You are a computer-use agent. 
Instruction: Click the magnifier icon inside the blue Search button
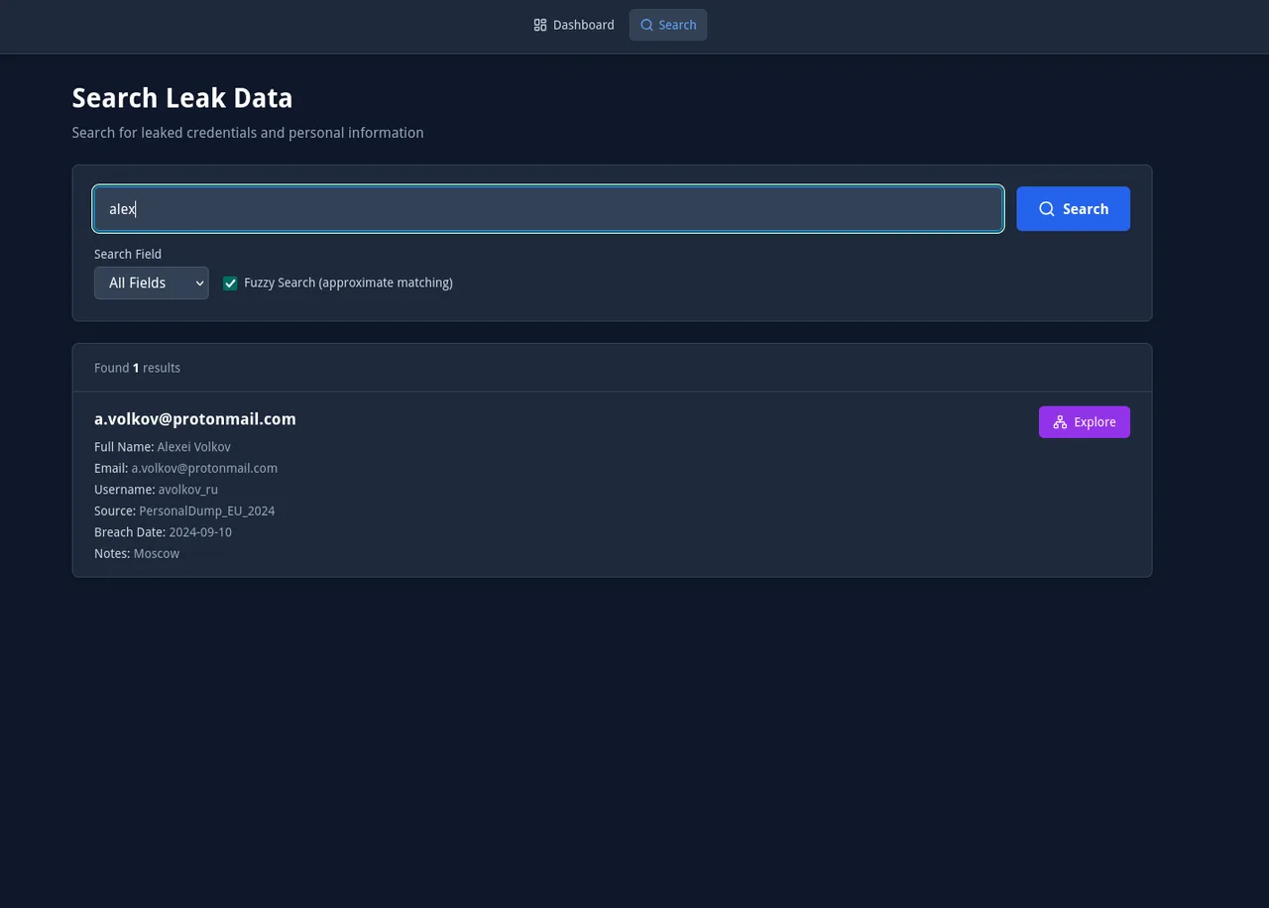pyautogui.click(x=1047, y=209)
